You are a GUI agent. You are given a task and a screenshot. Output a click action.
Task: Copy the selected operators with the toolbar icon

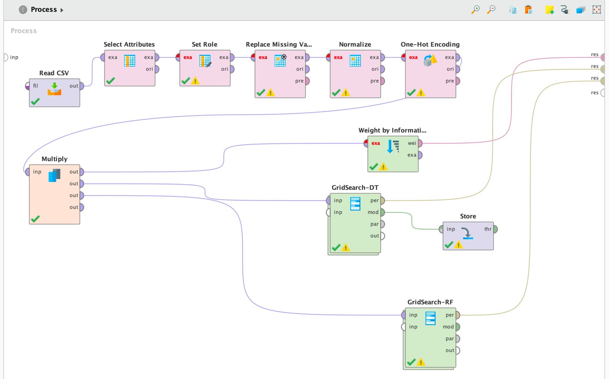pyautogui.click(x=512, y=10)
